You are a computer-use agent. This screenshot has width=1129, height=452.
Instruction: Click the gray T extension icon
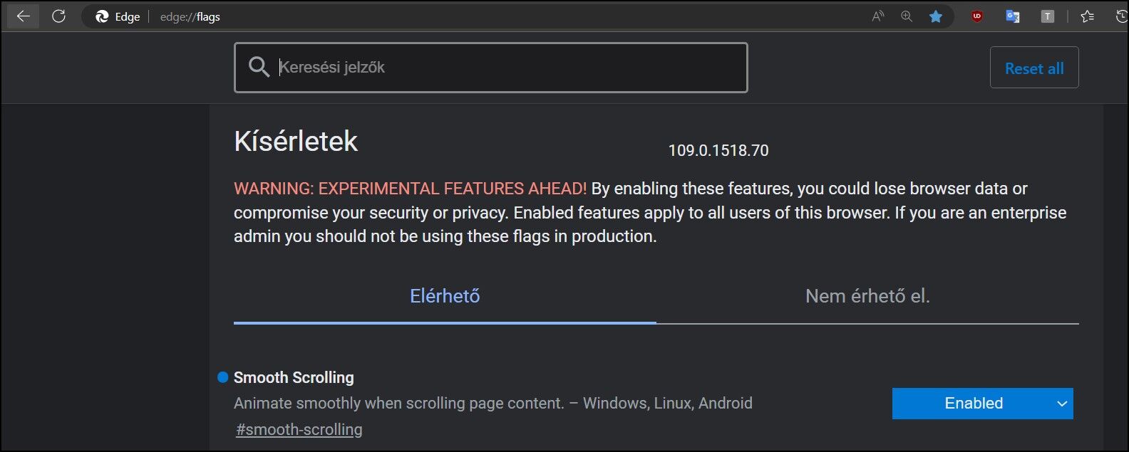pos(1047,16)
